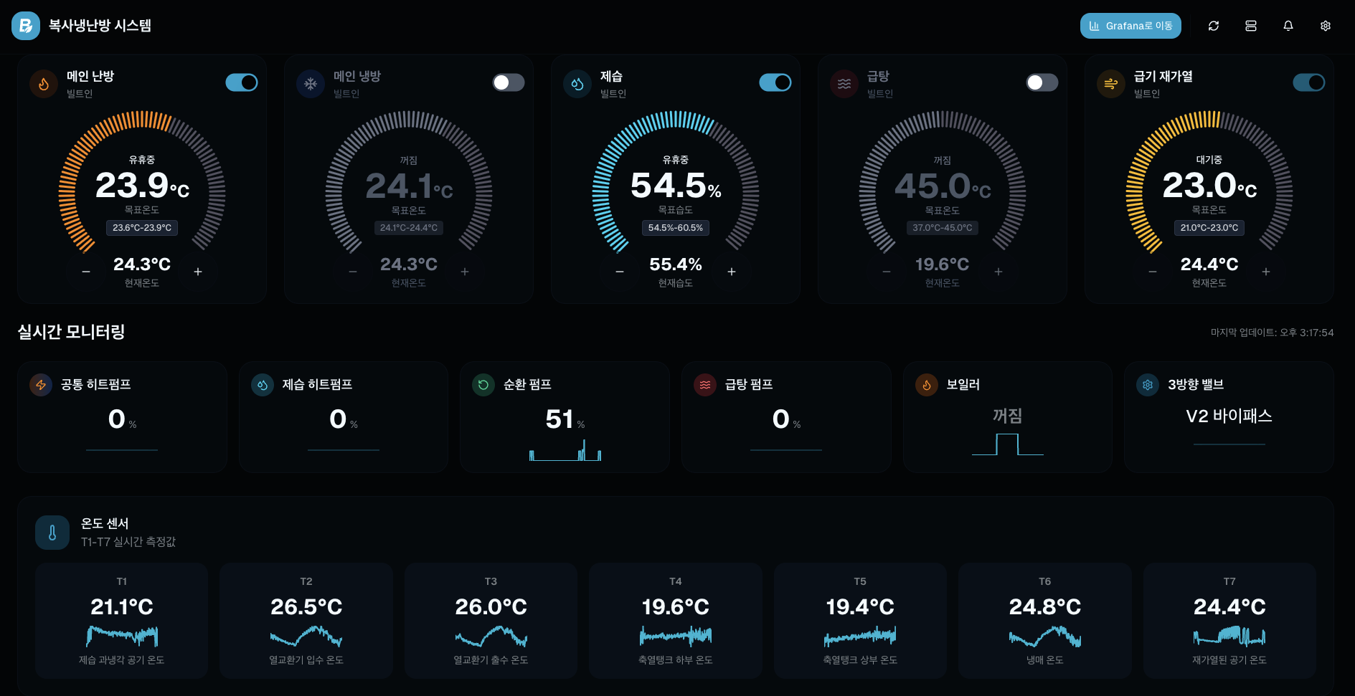The width and height of the screenshot is (1355, 696).
Task: Click the 3방향 밸브 gear icon
Action: point(1148,385)
